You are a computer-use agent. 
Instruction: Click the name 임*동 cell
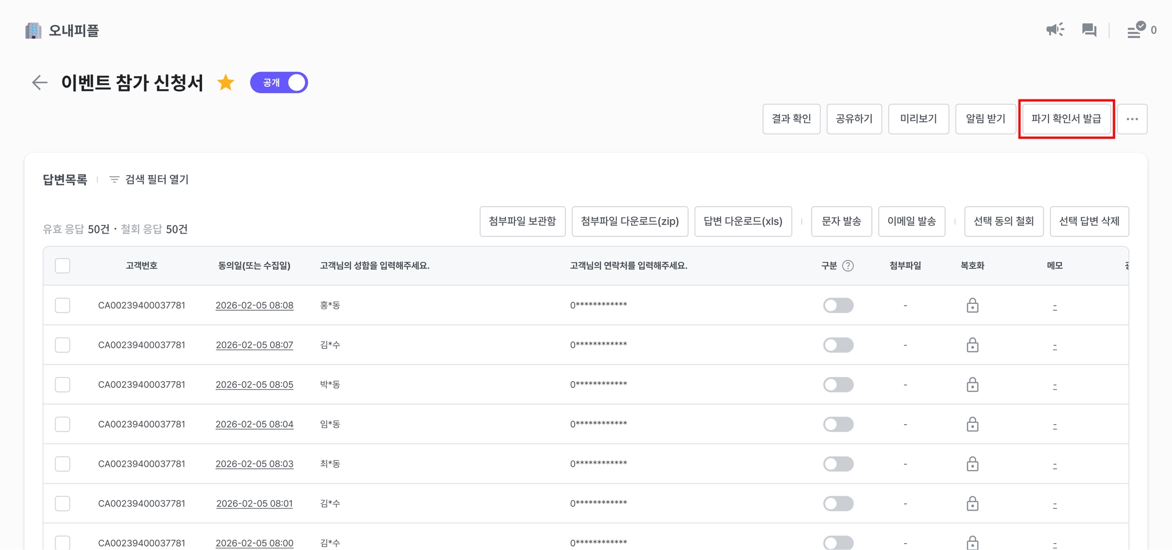click(330, 424)
